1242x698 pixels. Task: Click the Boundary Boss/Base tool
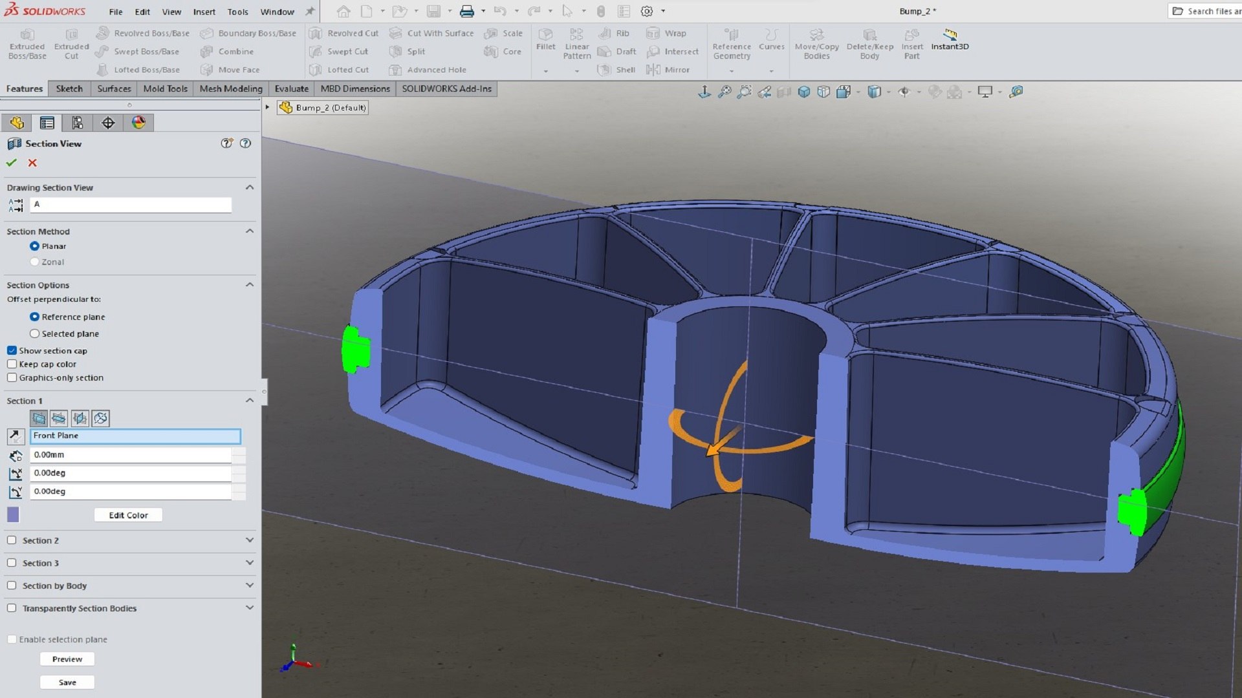(x=248, y=33)
